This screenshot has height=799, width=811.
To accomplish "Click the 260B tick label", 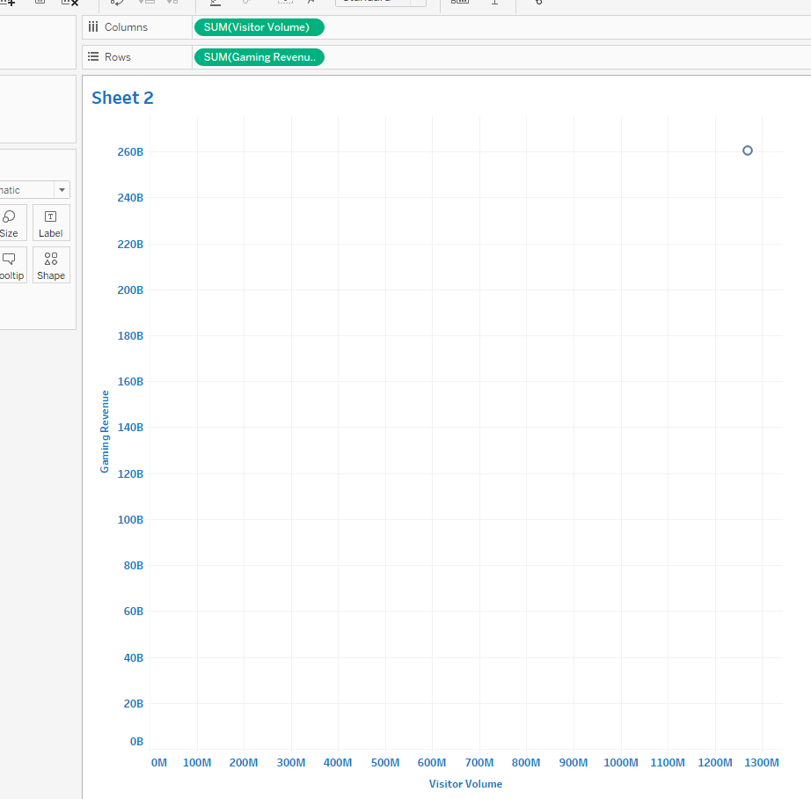I will pos(130,152).
